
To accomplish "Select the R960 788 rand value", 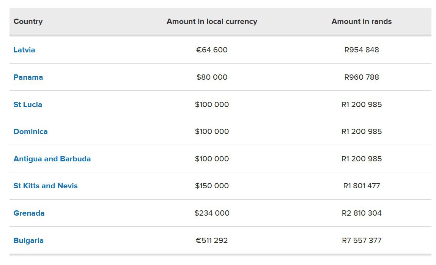I will click(361, 77).
